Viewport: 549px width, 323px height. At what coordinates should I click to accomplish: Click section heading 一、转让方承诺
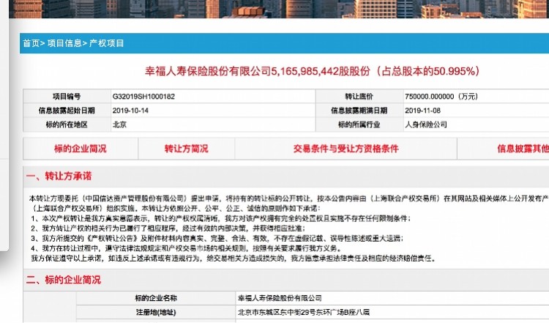59,176
